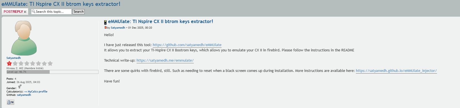The image size is (460, 108).
Task: Click the small post icon before "by"
Action: [105, 27]
